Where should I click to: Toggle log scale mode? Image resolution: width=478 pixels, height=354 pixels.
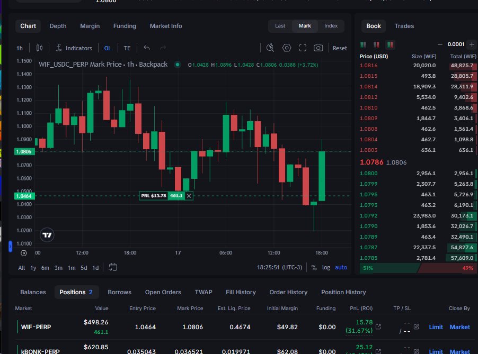326,268
